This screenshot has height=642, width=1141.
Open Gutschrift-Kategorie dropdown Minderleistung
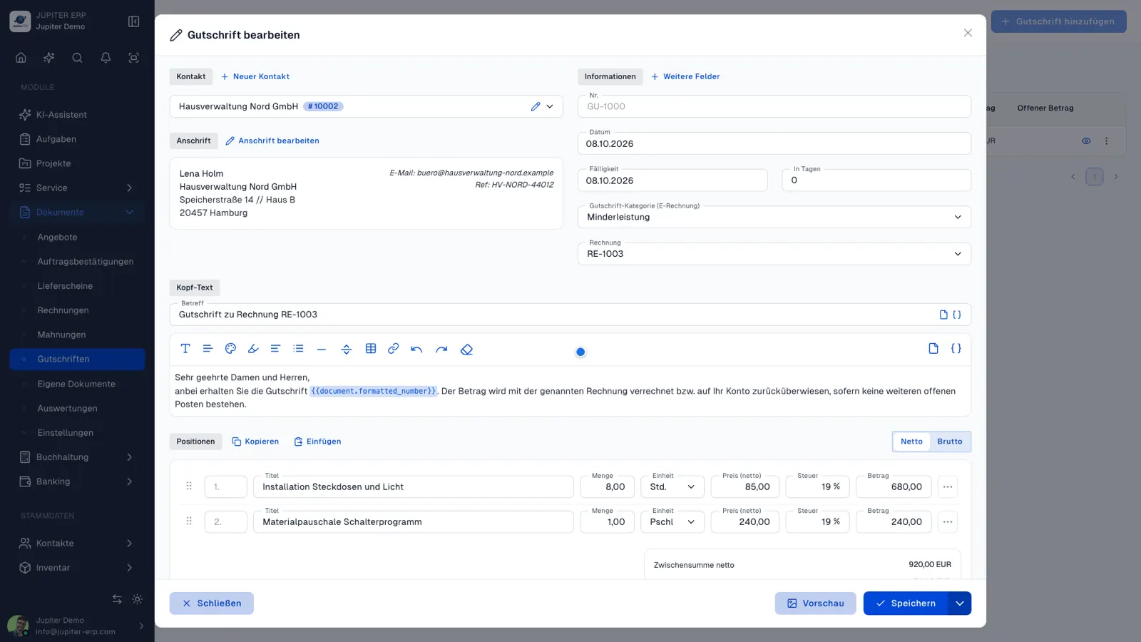[x=774, y=217]
